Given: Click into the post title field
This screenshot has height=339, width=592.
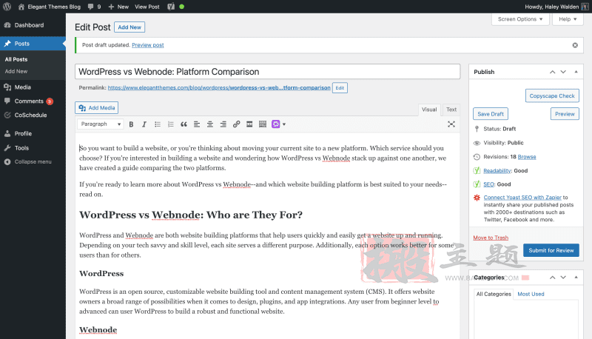Looking at the screenshot, I should click(267, 71).
